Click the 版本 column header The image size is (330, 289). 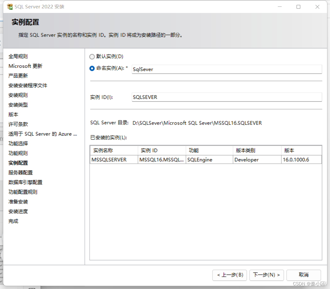(302, 150)
